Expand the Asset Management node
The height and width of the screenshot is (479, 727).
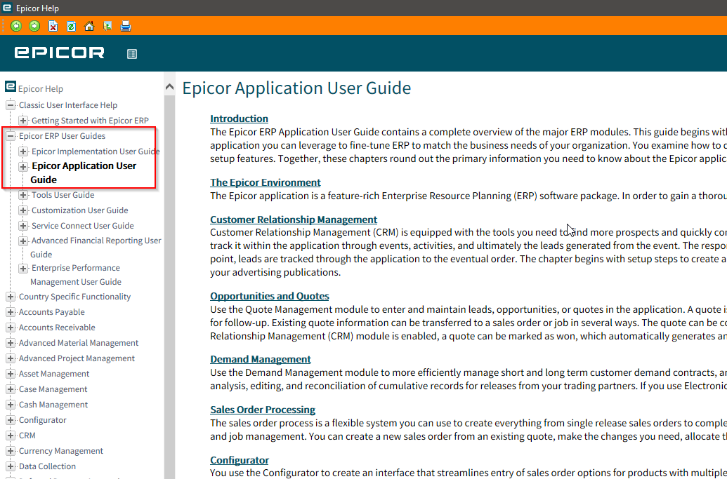(x=11, y=374)
